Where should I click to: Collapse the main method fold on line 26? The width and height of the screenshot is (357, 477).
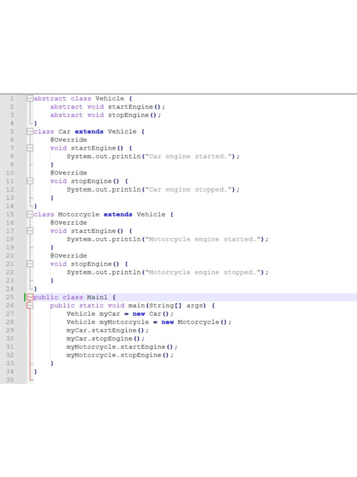coord(30,305)
